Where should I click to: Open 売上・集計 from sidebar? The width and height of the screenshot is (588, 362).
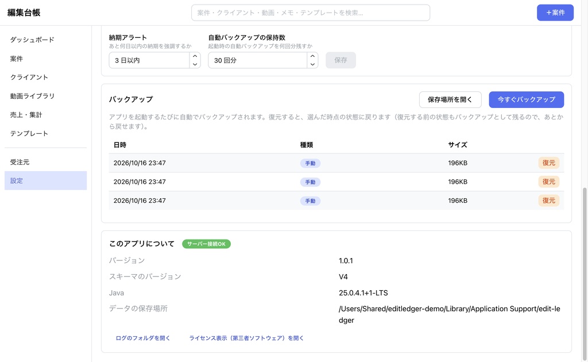pos(45,115)
